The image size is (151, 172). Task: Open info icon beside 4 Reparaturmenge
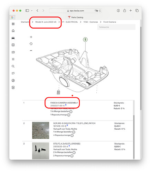[72, 136]
